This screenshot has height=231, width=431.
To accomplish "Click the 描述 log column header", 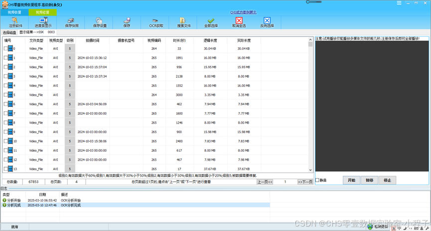I will click(x=64, y=195).
